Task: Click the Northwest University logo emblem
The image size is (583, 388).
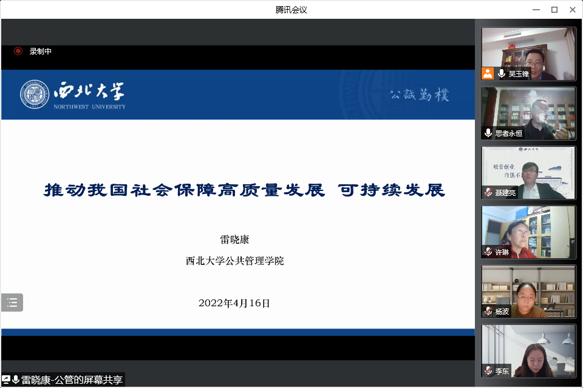Action: click(x=33, y=95)
